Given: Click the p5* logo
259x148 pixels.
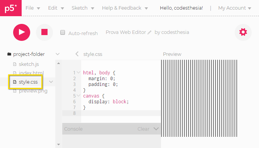Looking at the screenshot, I should (x=11, y=8).
